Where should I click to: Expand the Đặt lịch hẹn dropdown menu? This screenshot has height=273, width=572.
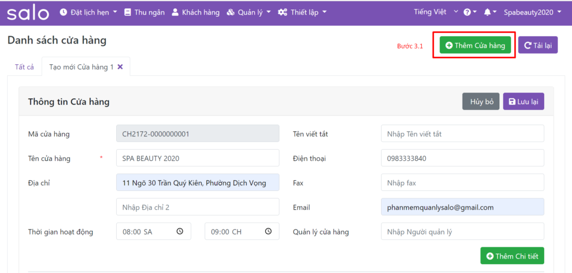click(x=88, y=12)
